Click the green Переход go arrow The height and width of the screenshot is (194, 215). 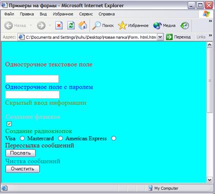[169, 37]
